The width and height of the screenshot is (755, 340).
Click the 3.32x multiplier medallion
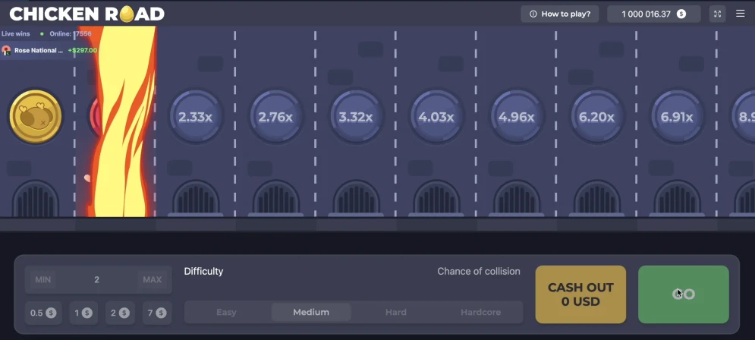tap(356, 117)
